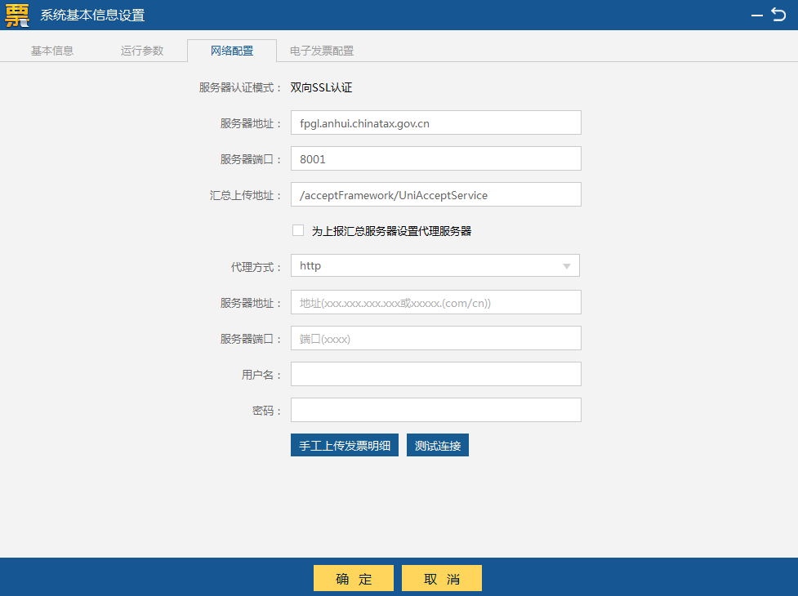
Task: Click the proxy 服务器端口 placeholder field
Action: tap(435, 337)
